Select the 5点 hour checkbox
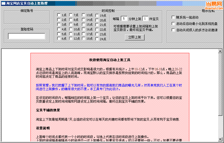224x143 pixels. coord(59,34)
